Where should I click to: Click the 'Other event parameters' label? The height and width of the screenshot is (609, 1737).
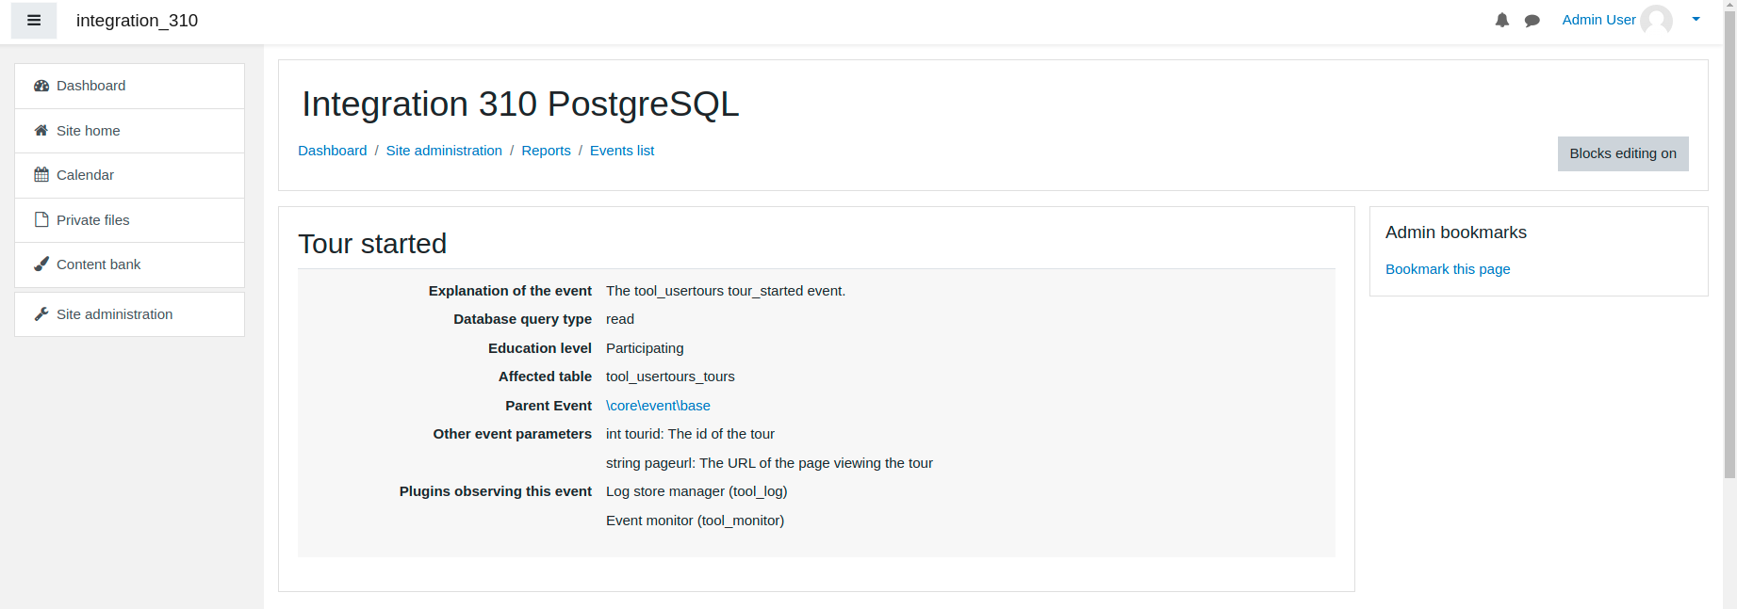[513, 434]
